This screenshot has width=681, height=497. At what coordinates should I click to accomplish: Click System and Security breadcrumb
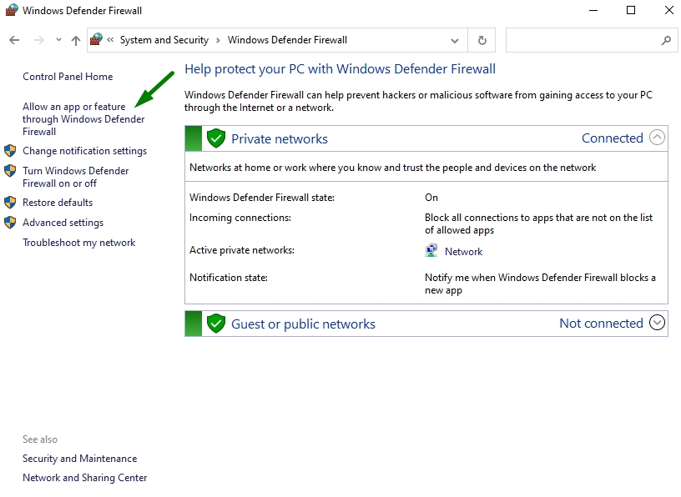[x=164, y=40]
